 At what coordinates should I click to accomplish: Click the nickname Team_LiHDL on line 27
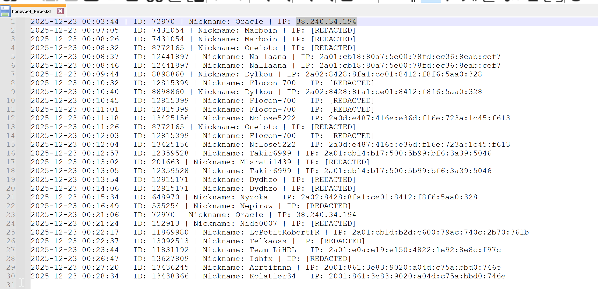click(272, 250)
